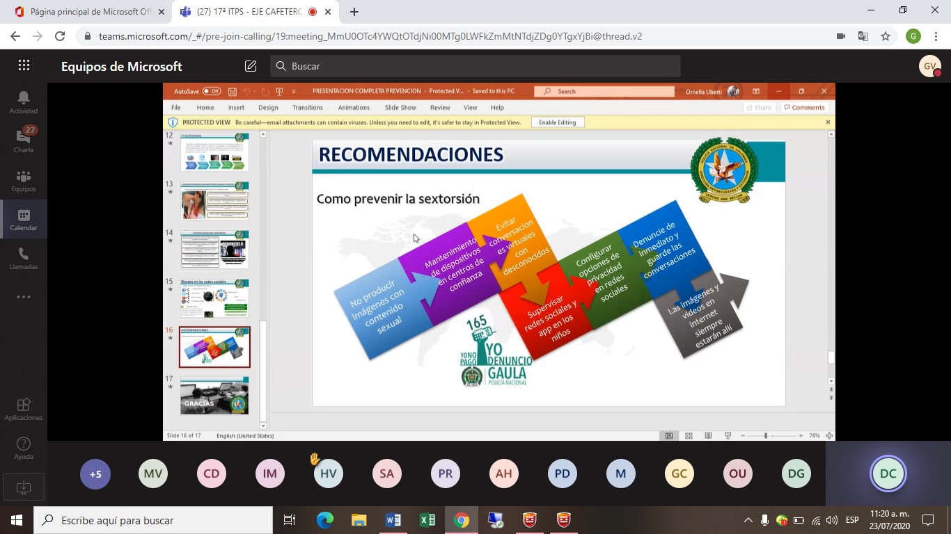Open the Comments pane button

point(804,108)
